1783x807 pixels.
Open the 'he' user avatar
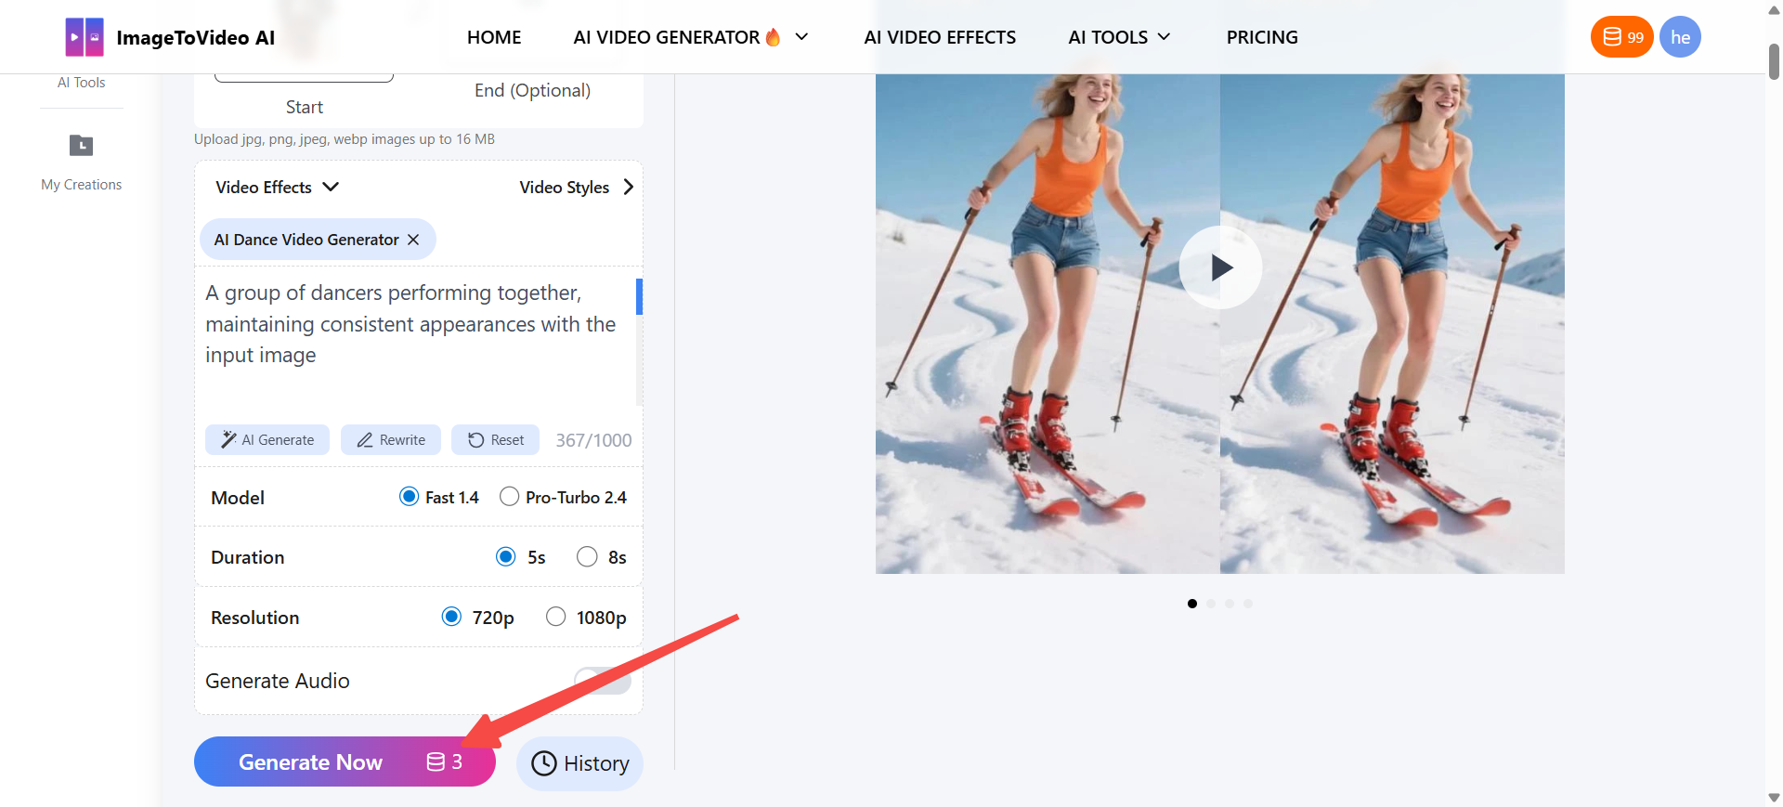point(1680,37)
